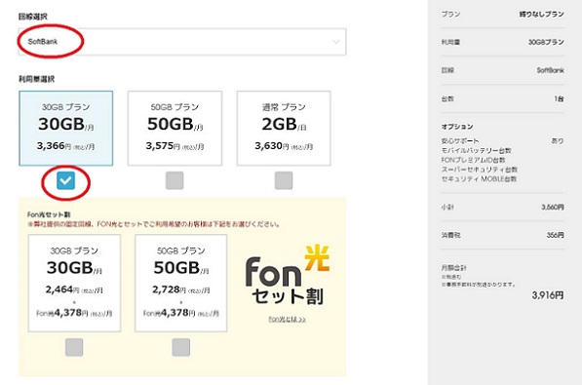Click the 1台 unit count in summary
The height and width of the screenshot is (385, 582).
coord(559,98)
